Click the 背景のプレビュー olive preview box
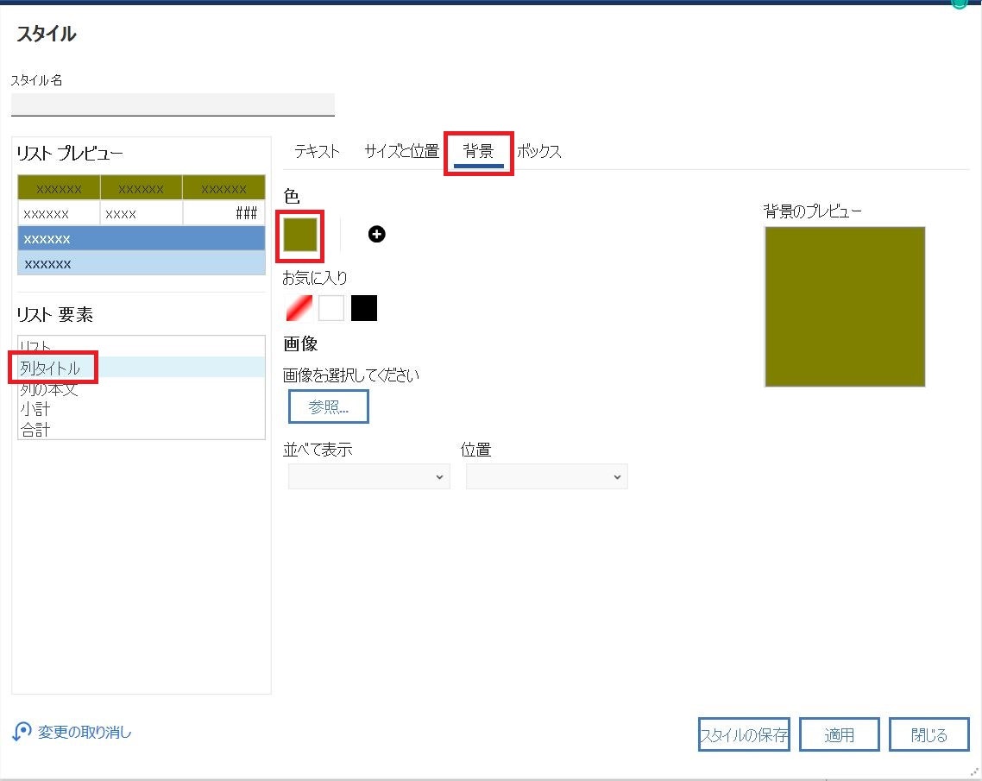This screenshot has height=781, width=982. (845, 307)
